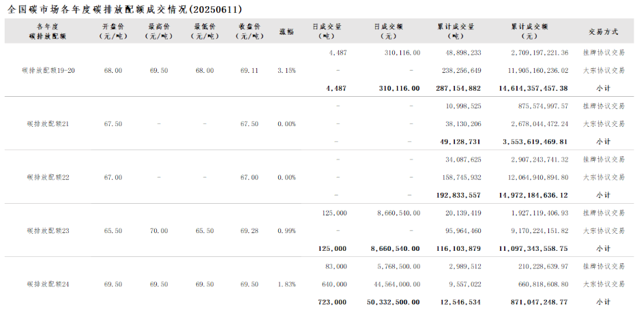
Task: Click the 涨幅 column header
Action: point(286,31)
